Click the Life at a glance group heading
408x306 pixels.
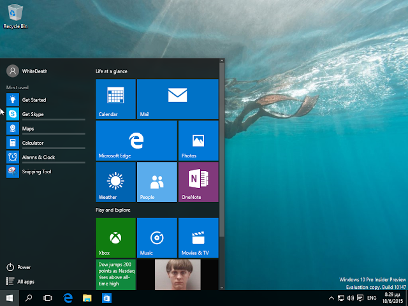pos(112,71)
